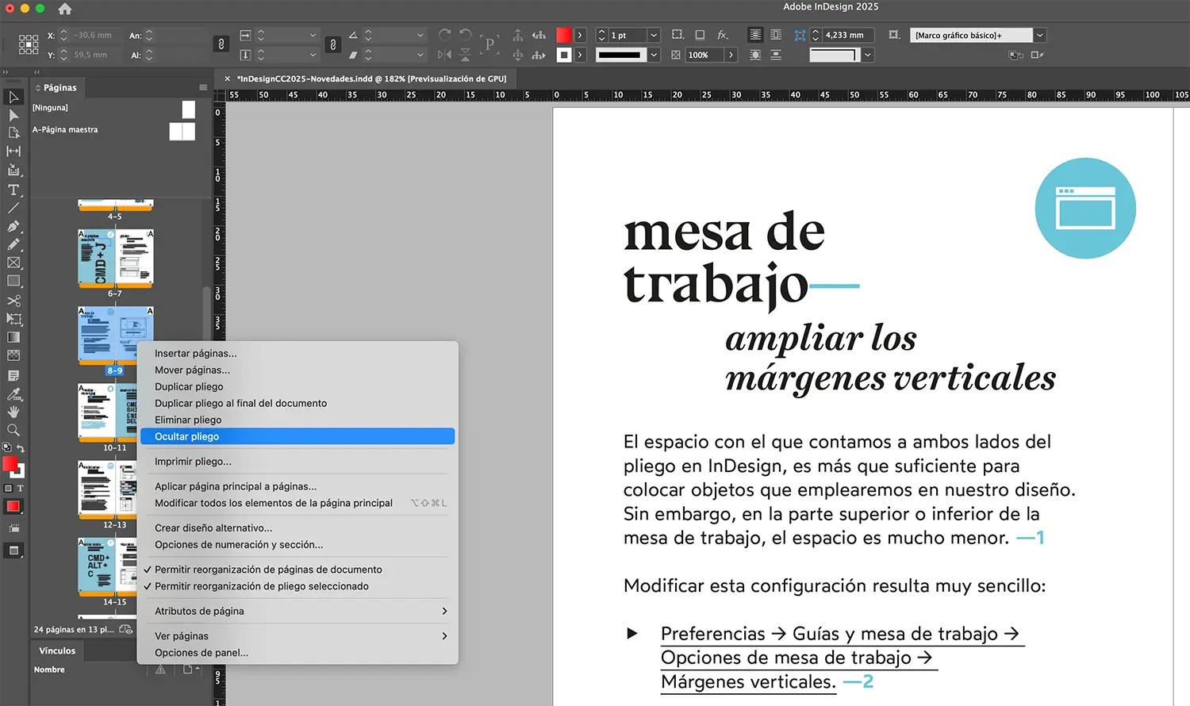Open the Vínculos panel tab
Image resolution: width=1190 pixels, height=706 pixels.
tap(57, 650)
